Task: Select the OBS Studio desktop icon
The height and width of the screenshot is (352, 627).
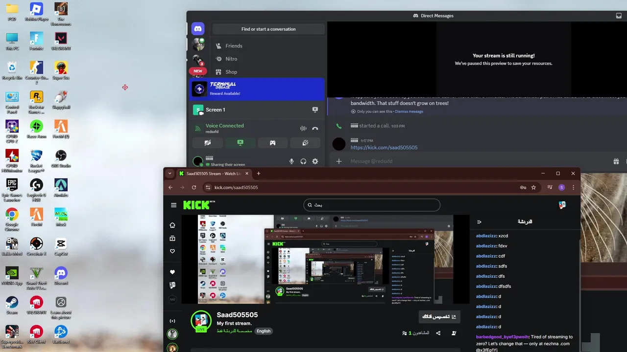Action: 61,158
